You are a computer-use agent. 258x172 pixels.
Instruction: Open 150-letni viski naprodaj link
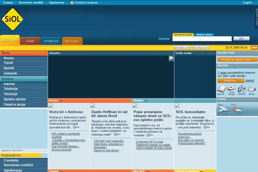(108, 141)
